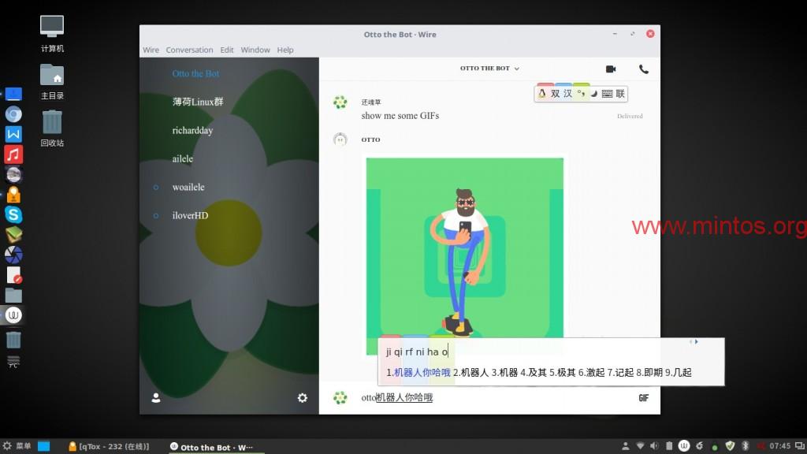
Task: Start a video call with Otto
Action: coord(611,69)
